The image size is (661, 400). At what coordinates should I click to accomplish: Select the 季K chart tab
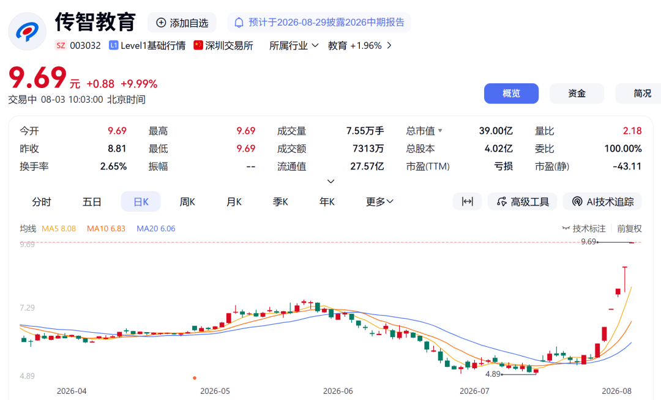point(280,202)
